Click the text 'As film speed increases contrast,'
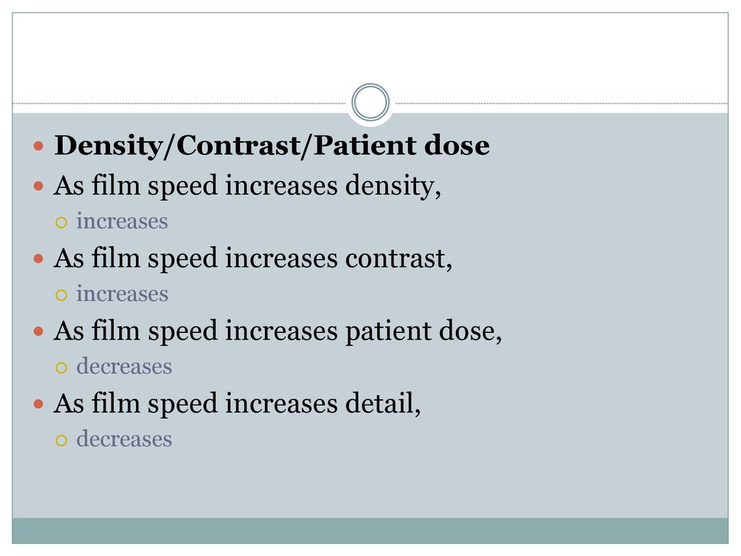The width and height of the screenshot is (741, 556). pyautogui.click(x=253, y=258)
